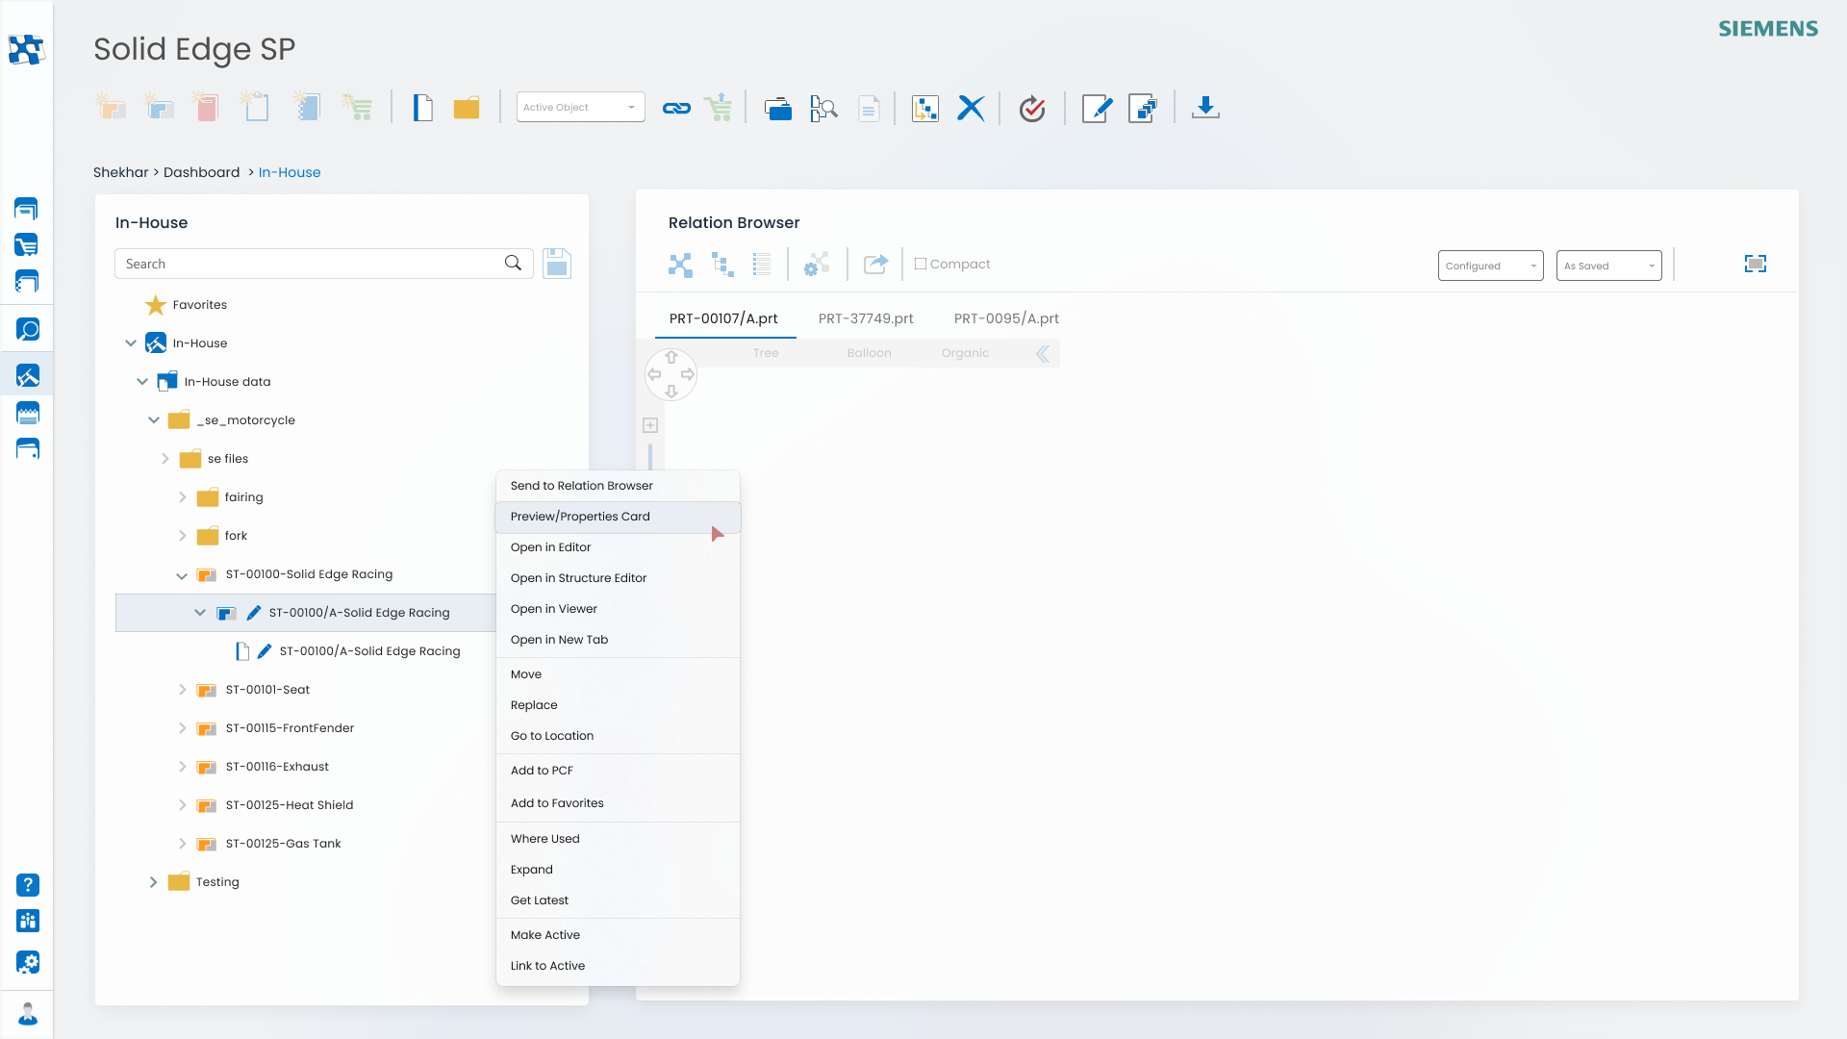Select the Tree layout option
This screenshot has width=1847, height=1039.
[x=766, y=353]
